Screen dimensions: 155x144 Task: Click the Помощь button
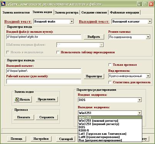pos(17,139)
